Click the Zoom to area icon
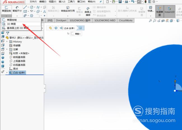The image size is (182, 130). click(x=155, y=21)
